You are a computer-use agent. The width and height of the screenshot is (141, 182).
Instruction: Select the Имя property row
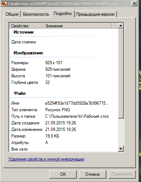click(64, 103)
